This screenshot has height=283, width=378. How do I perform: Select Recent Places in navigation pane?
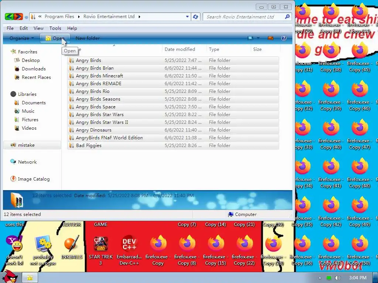[x=36, y=77]
